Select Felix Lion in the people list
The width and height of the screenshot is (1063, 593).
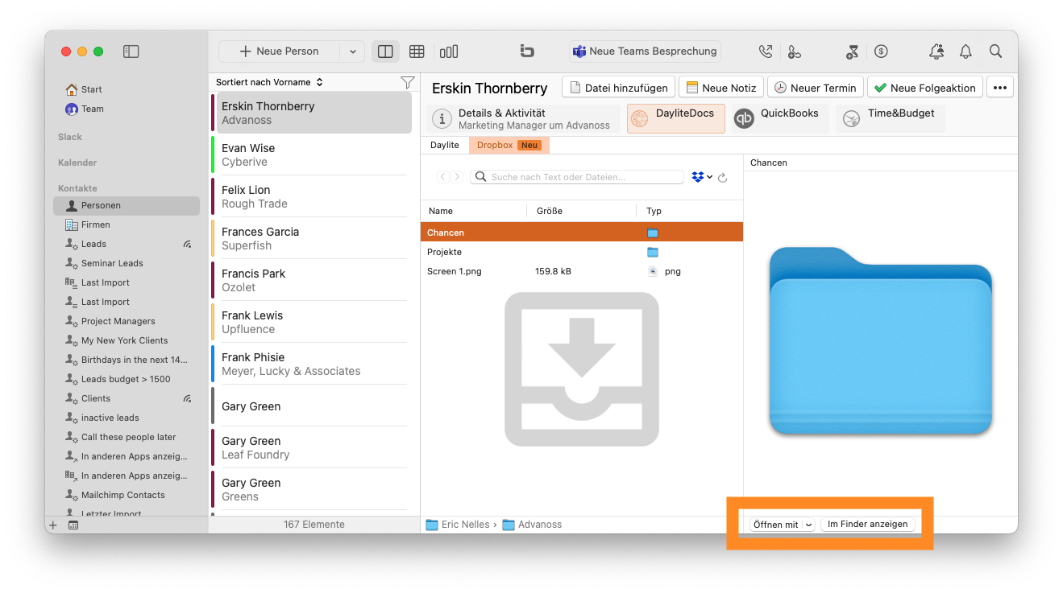tap(309, 197)
